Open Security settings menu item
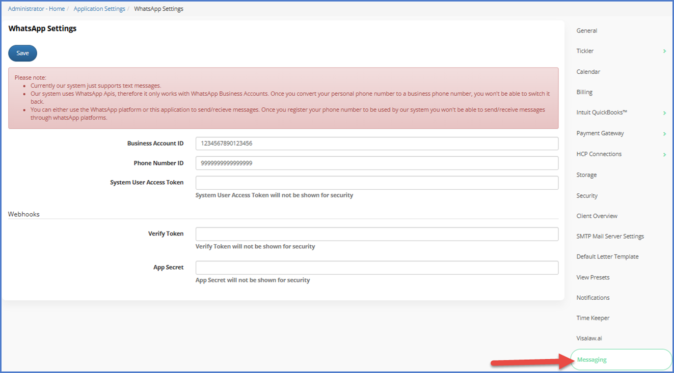The image size is (674, 373). (x=587, y=196)
